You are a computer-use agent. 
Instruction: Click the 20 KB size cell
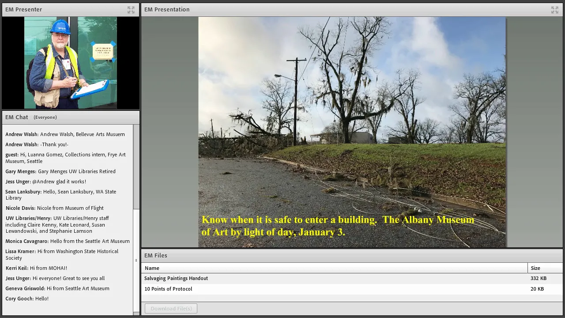coord(537,289)
